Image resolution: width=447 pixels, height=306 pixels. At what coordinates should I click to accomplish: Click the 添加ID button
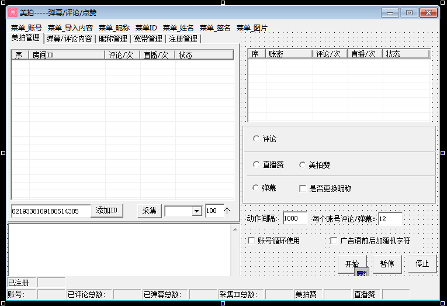pyautogui.click(x=106, y=211)
